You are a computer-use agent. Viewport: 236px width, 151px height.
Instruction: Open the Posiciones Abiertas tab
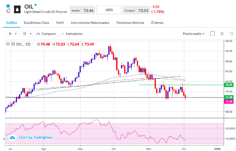pyautogui.click(x=130, y=23)
